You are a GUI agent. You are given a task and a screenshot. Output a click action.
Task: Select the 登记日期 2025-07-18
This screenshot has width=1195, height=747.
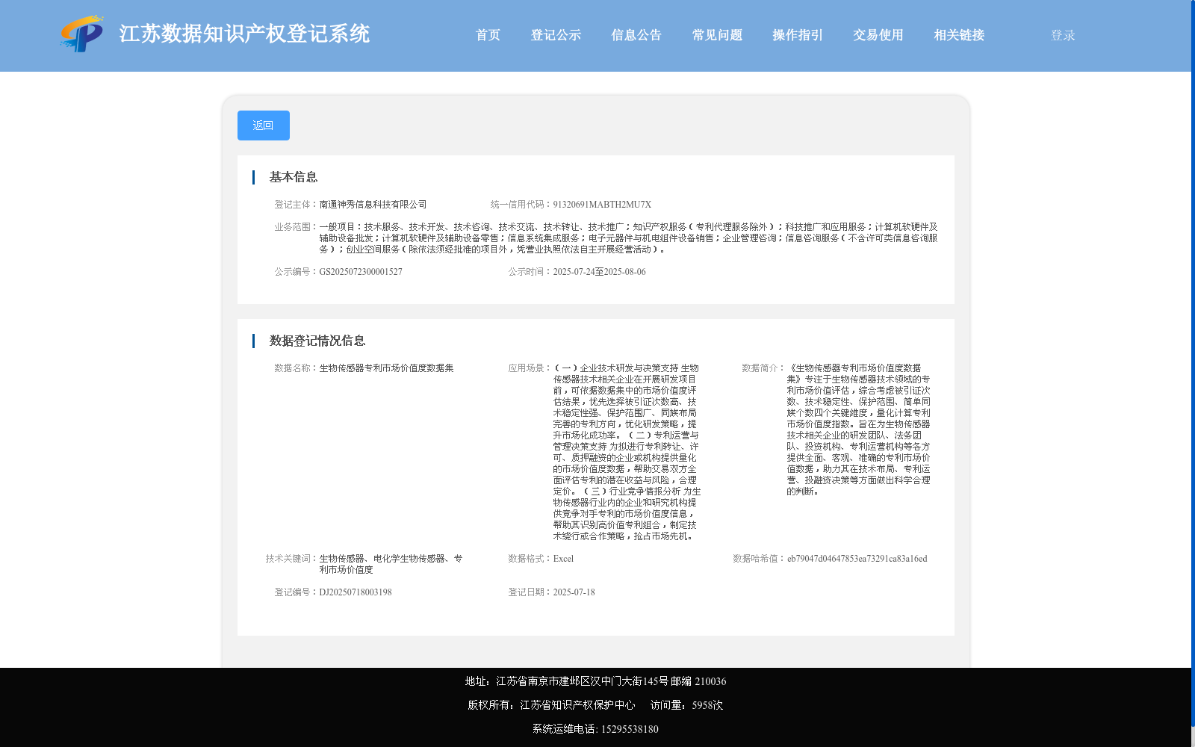click(x=574, y=592)
